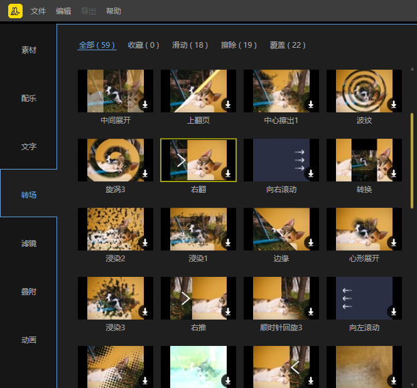Image resolution: width=417 pixels, height=388 pixels.
Task: Click the vertical scrollbar in transitions list
Action: (412, 160)
